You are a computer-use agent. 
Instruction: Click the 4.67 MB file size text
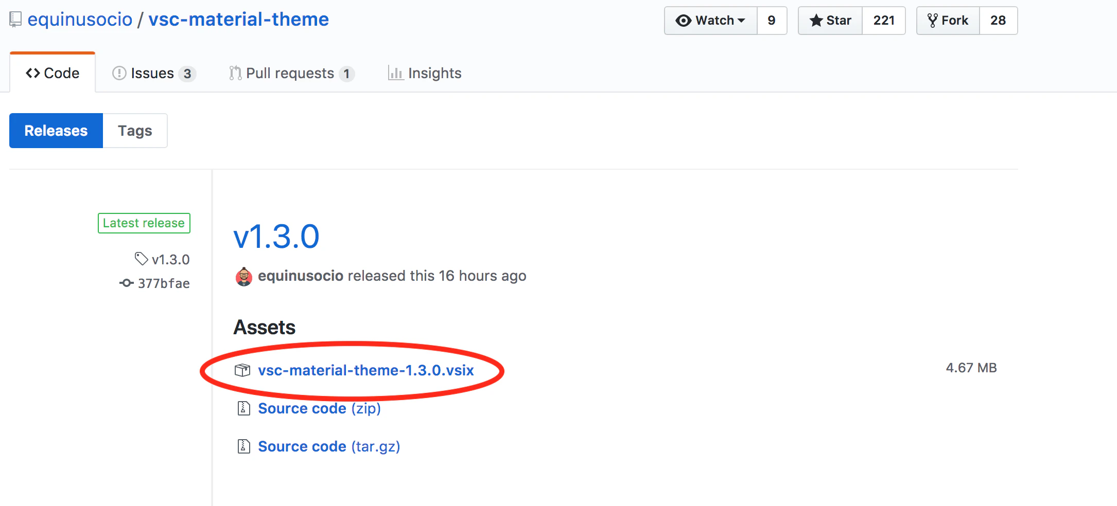971,368
